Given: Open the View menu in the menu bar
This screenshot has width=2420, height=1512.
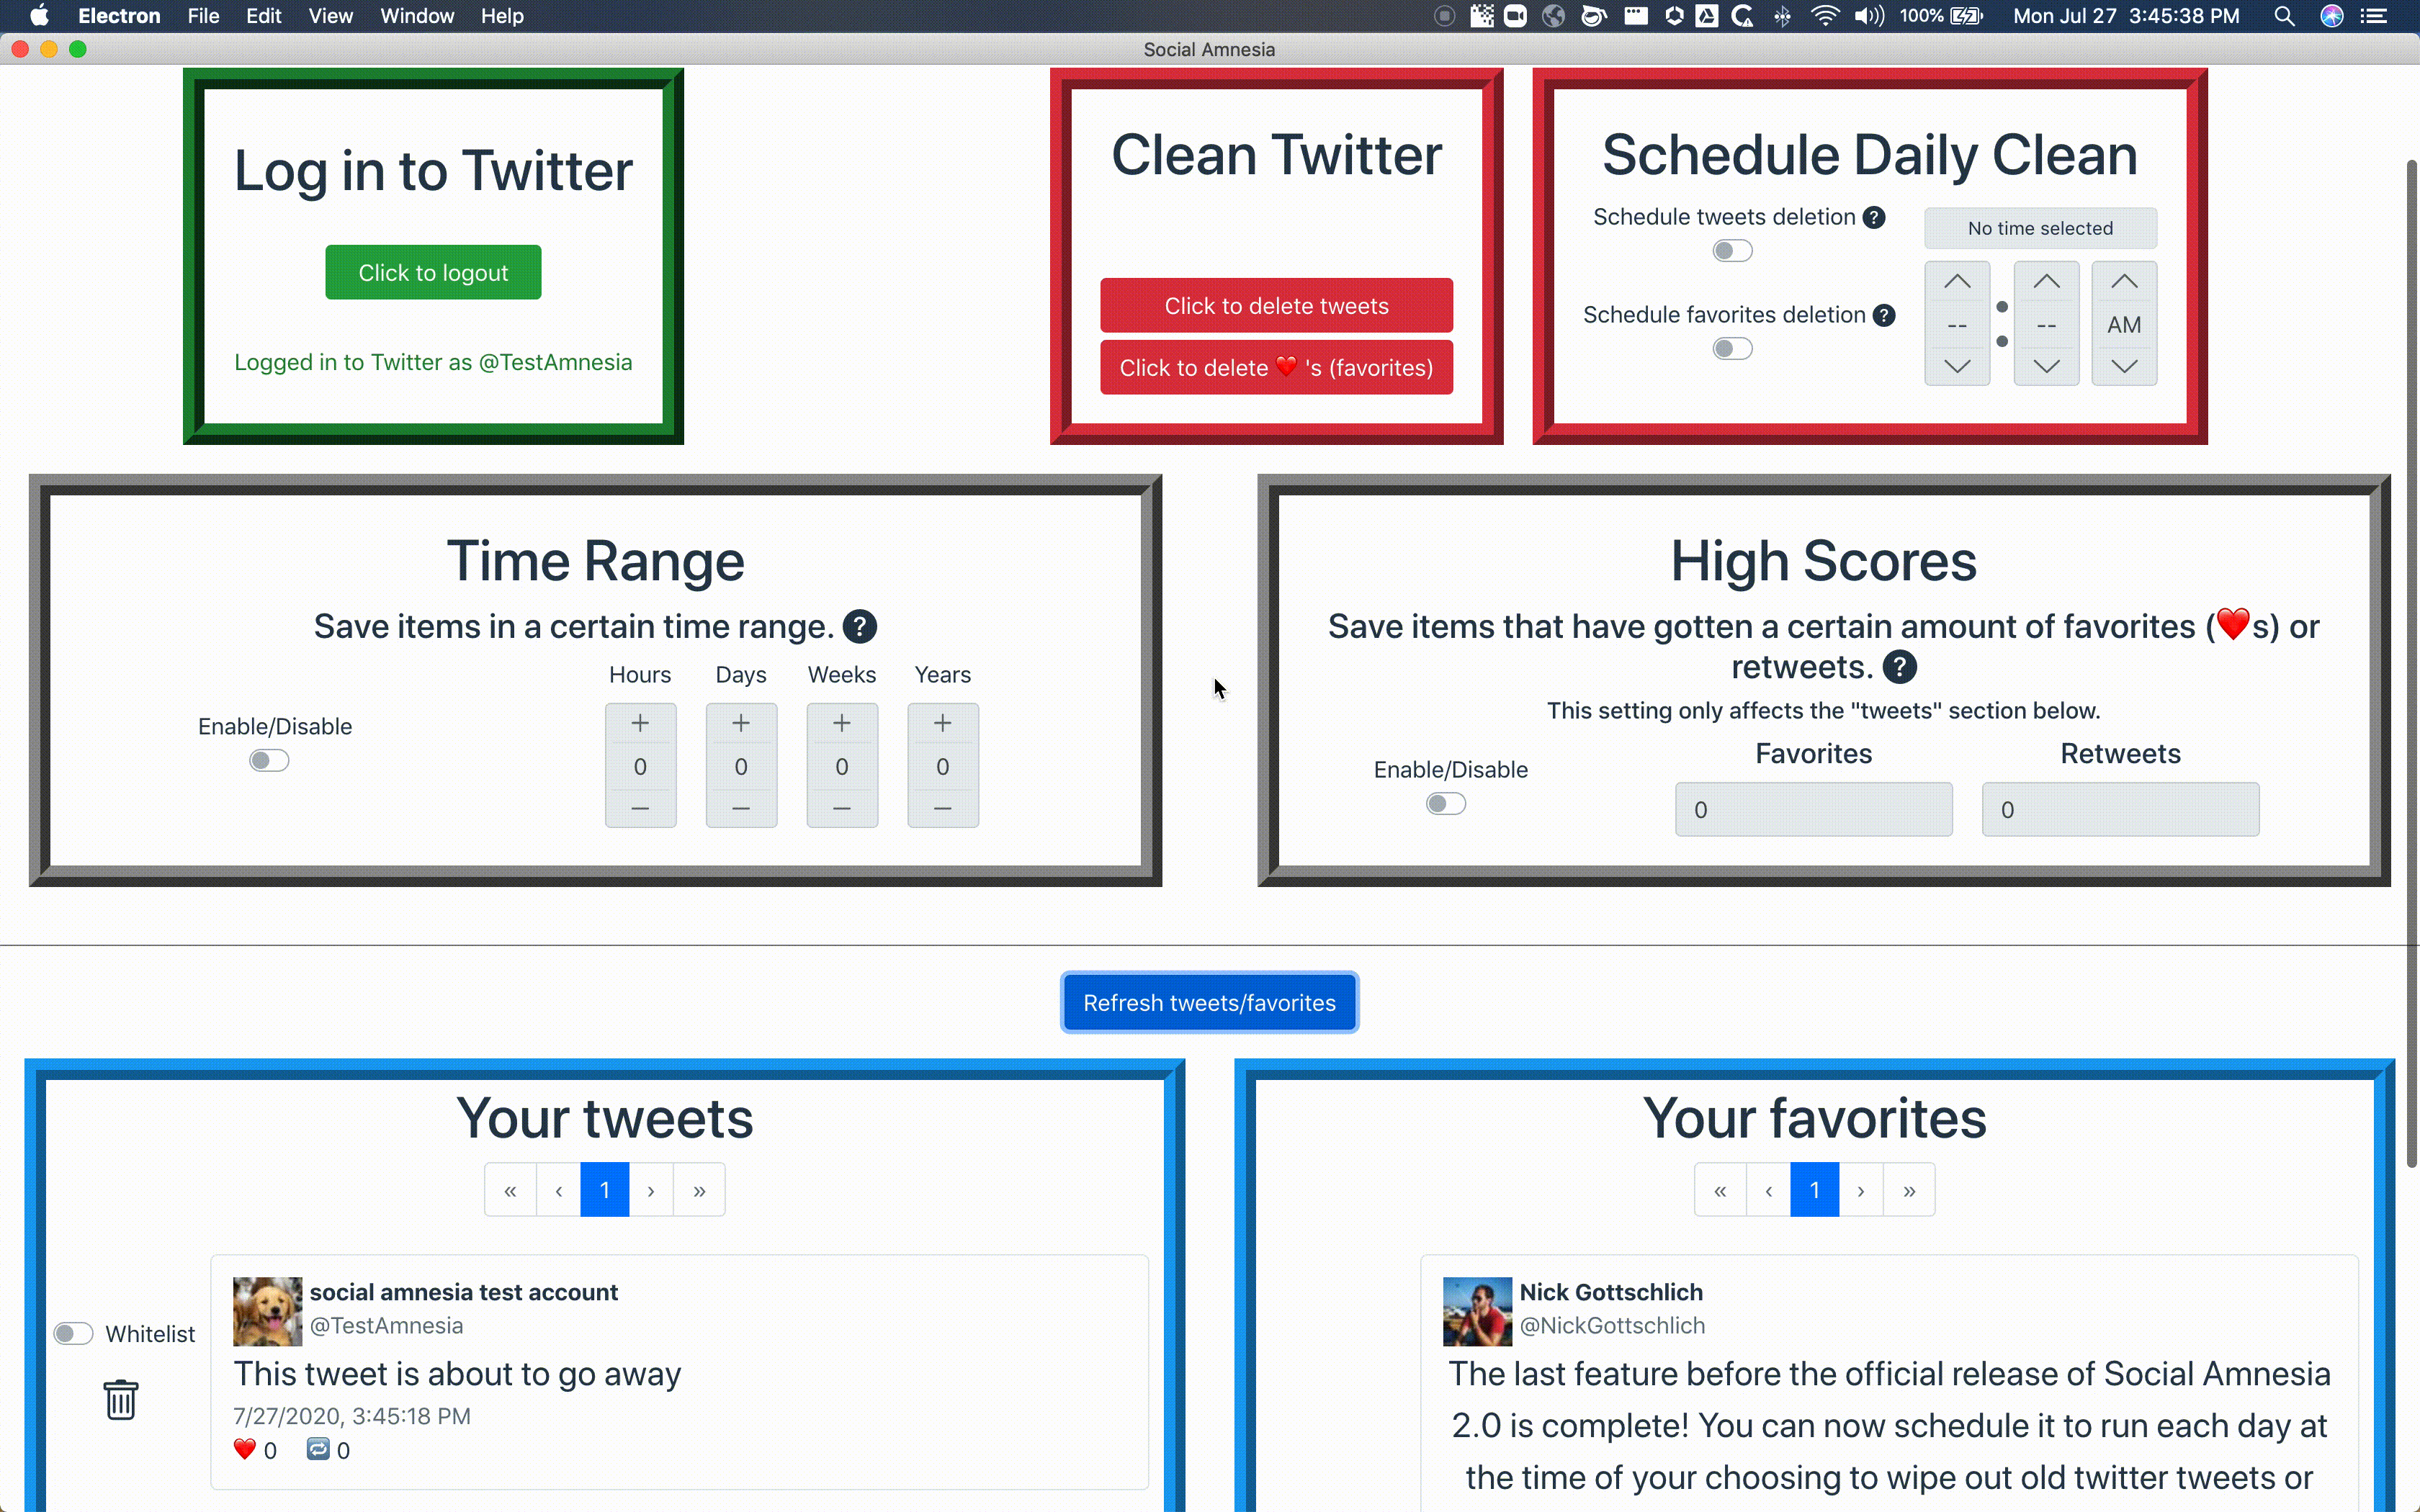Looking at the screenshot, I should click(331, 16).
